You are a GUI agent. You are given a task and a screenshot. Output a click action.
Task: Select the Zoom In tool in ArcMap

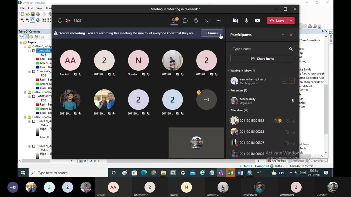[x=22, y=20]
